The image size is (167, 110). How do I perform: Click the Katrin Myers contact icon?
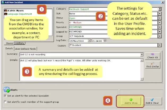click(6, 11)
